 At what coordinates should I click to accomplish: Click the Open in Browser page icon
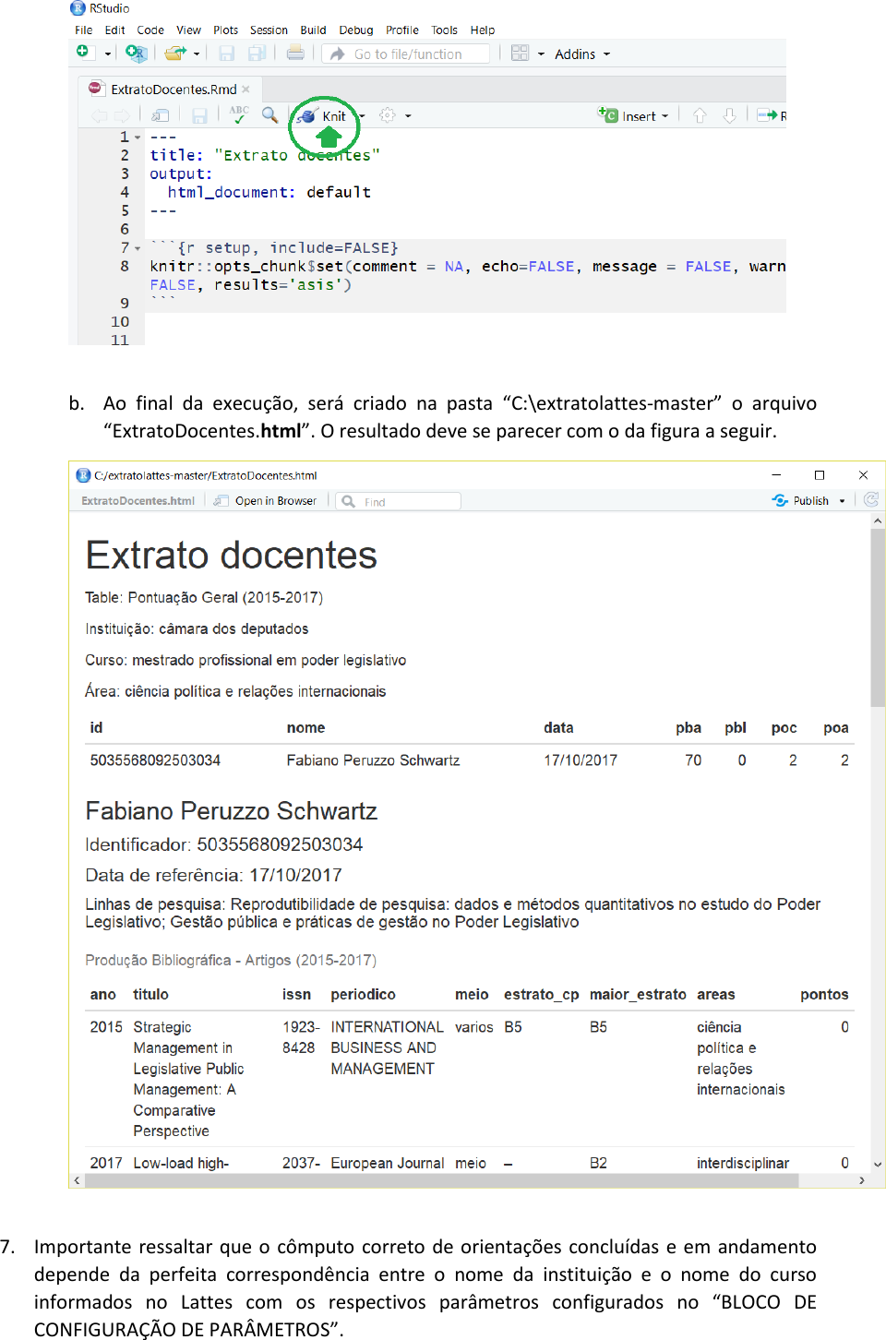click(221, 501)
